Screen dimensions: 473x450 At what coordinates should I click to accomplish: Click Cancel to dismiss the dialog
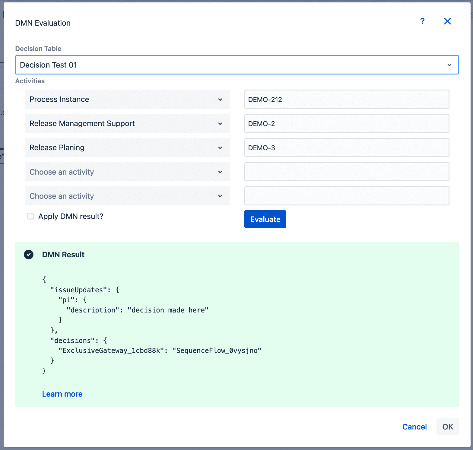click(x=414, y=427)
